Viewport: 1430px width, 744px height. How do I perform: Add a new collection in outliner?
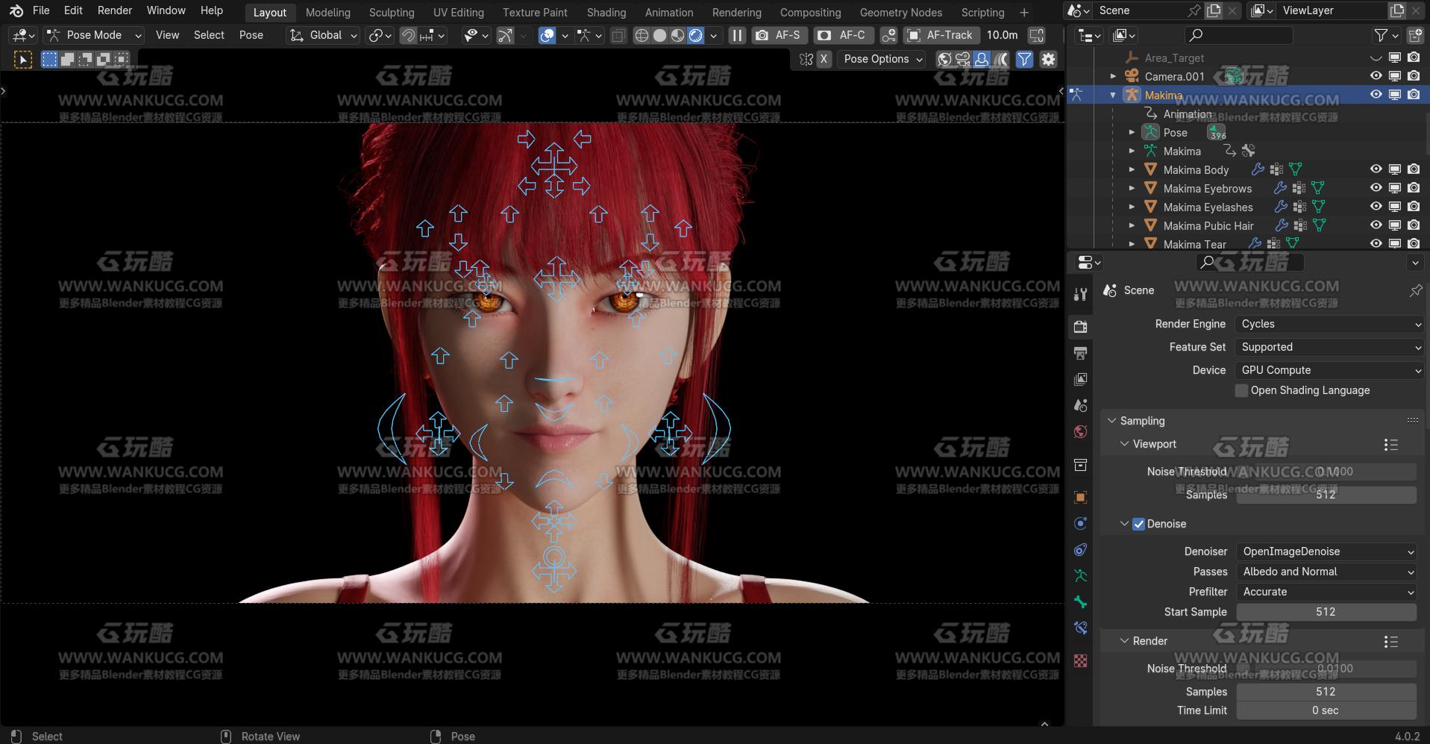tap(1415, 35)
